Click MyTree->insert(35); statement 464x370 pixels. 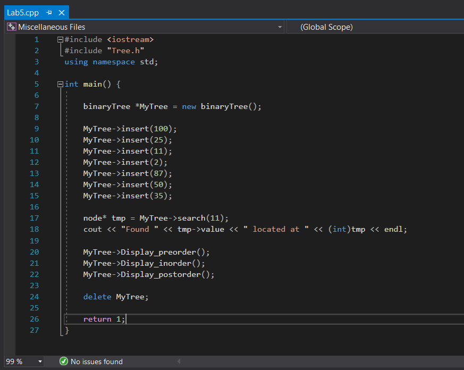[127, 196]
